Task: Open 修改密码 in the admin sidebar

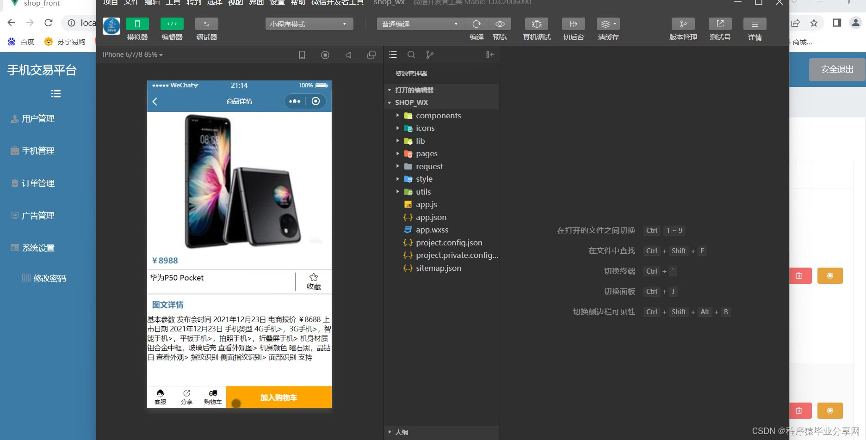Action: pos(44,278)
